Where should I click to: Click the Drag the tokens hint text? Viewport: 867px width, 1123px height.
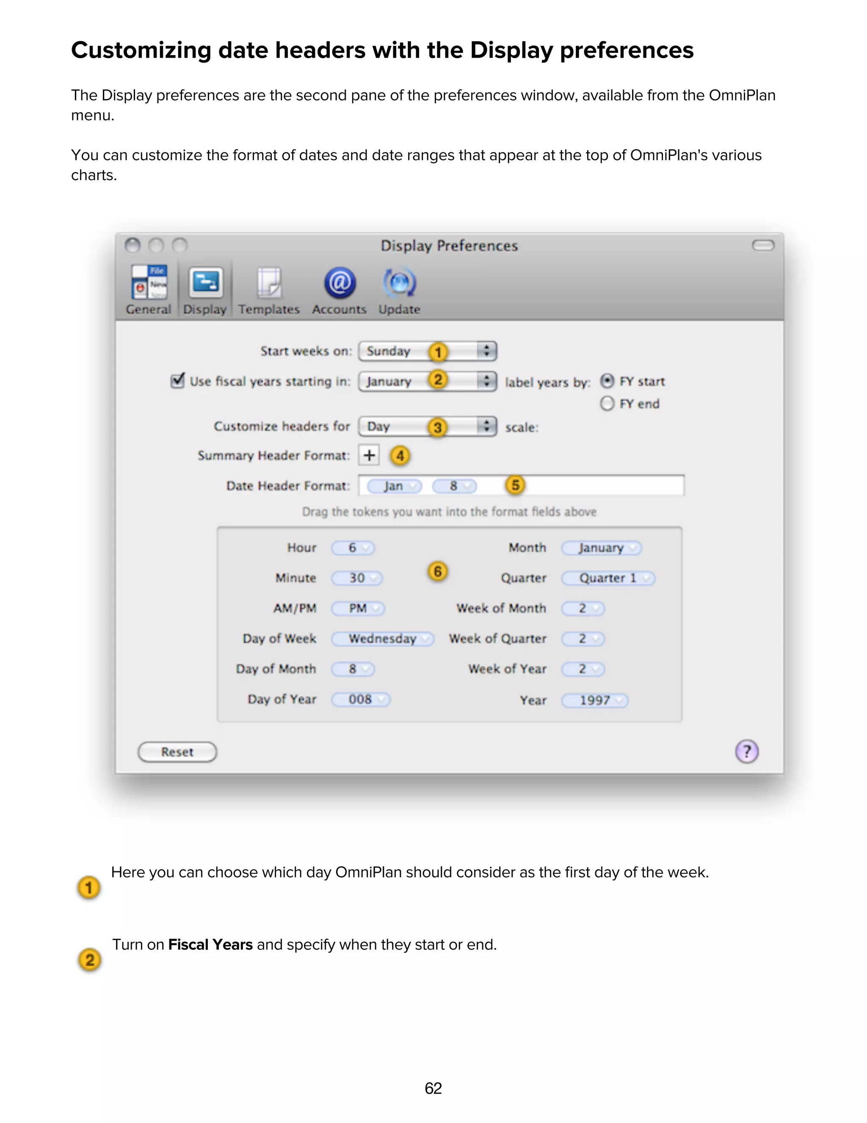(x=449, y=511)
